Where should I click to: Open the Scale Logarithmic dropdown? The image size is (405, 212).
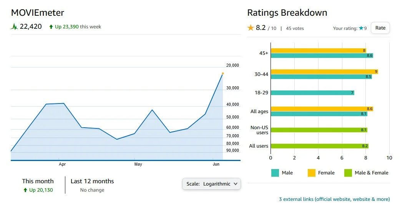click(x=212, y=184)
